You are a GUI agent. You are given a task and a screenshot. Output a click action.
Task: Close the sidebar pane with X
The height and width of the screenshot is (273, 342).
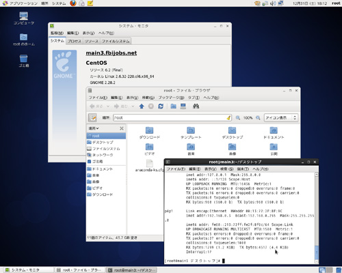pos(122,128)
